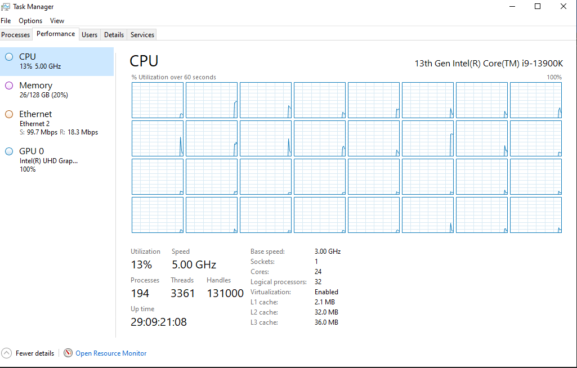577x368 pixels.
Task: Click the purple Memory circle icon
Action: point(9,86)
